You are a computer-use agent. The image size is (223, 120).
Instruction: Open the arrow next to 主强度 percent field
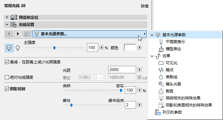click(101, 48)
